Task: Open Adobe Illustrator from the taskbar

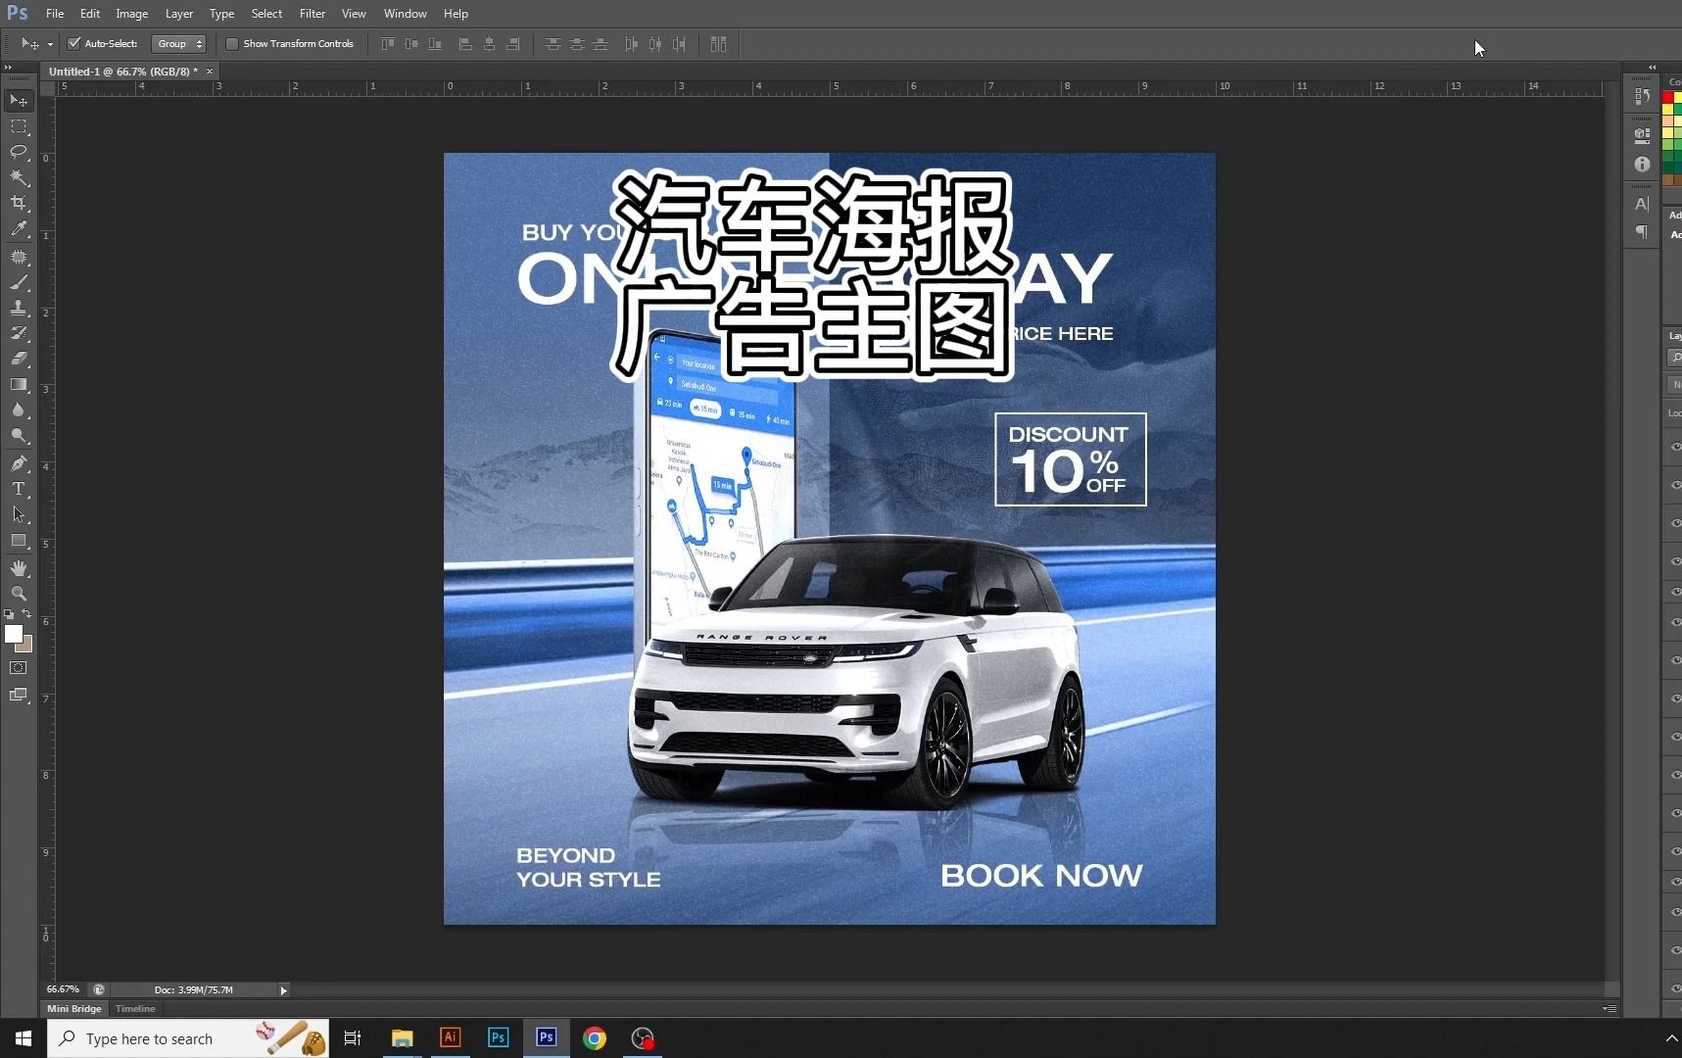Action: pyautogui.click(x=451, y=1038)
